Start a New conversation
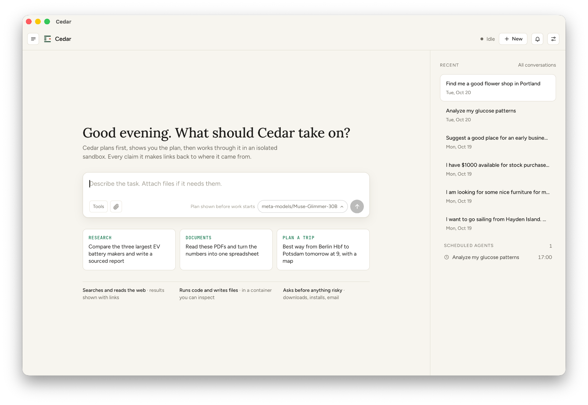Image resolution: width=588 pixels, height=405 pixels. 513,39
